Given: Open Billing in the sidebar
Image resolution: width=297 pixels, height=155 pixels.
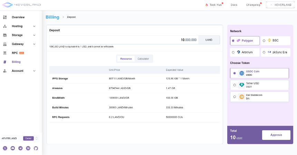Looking at the screenshot, I should (x=16, y=62).
